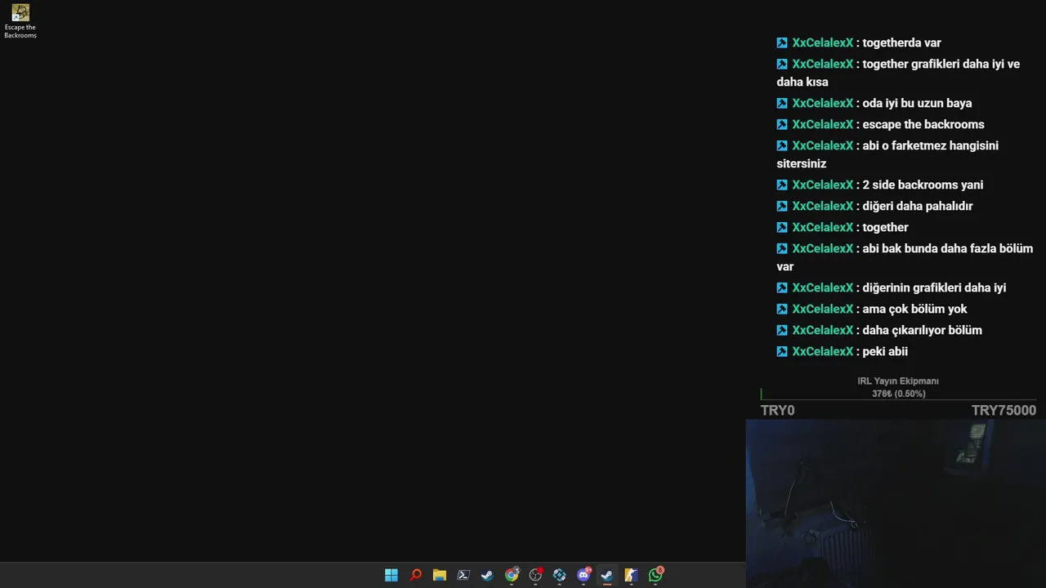Click the 'IRL Yayın Ekipmanı' goal title
Image resolution: width=1046 pixels, height=588 pixels.
coord(898,381)
